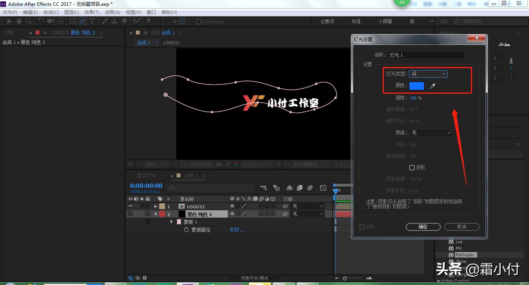Select the Hand tool

point(19,21)
